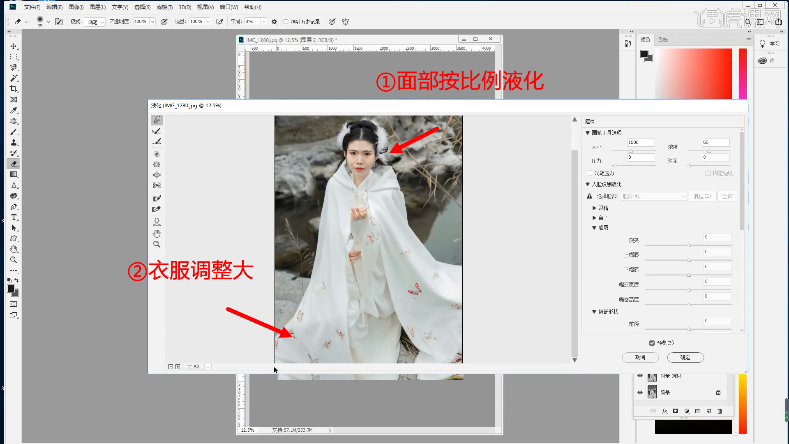Select the Liquify Hand tool
Viewport: 789px width, 444px height.
click(x=157, y=234)
